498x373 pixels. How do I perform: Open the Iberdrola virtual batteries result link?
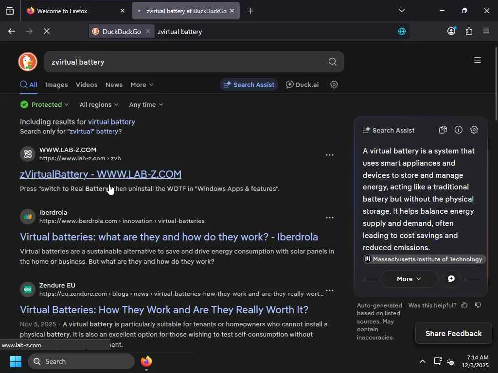(x=169, y=237)
